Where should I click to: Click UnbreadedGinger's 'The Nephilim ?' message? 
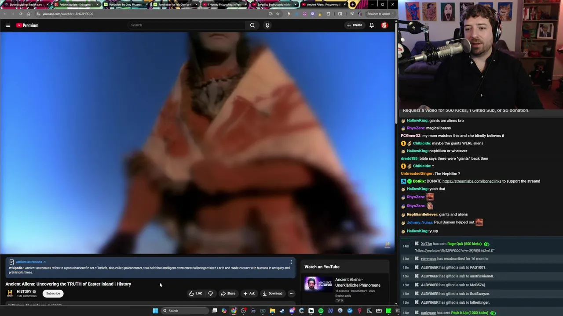447,174
